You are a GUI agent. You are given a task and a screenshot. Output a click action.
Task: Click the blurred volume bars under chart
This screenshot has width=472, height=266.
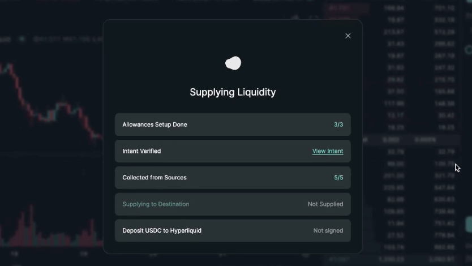tap(51, 226)
